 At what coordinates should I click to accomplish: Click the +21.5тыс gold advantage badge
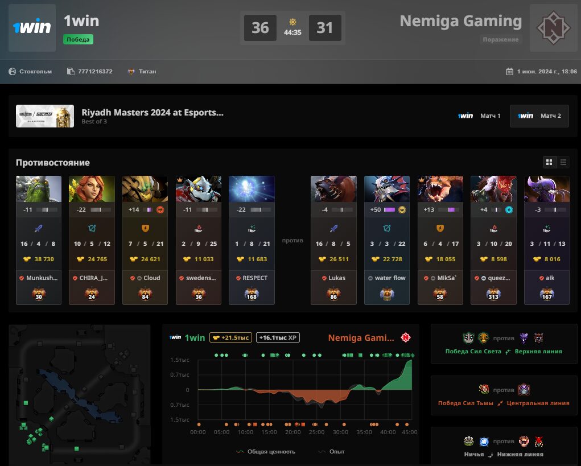pyautogui.click(x=231, y=337)
